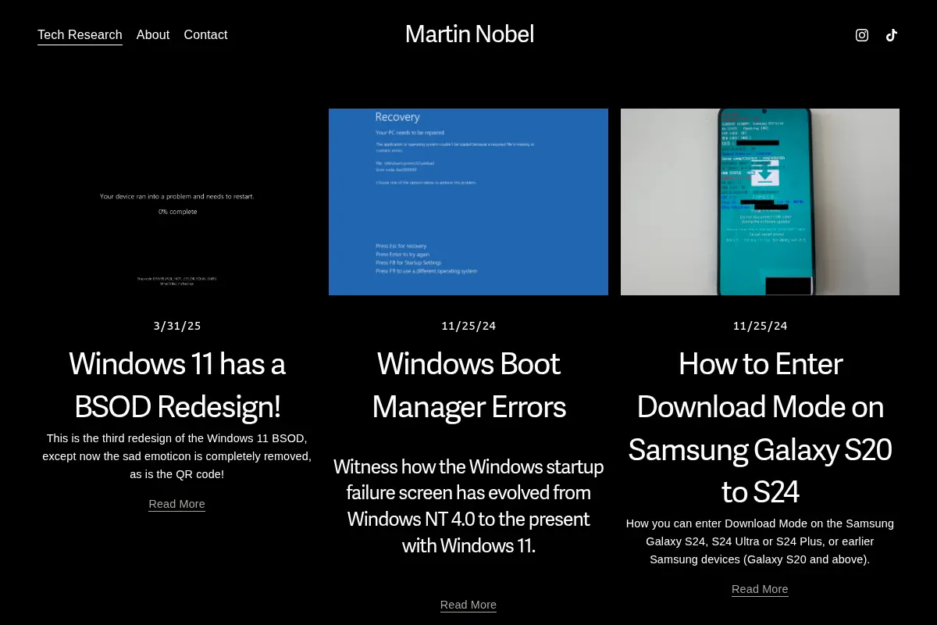Click the 'How you can enter Download Mode' excerpt

point(760,541)
